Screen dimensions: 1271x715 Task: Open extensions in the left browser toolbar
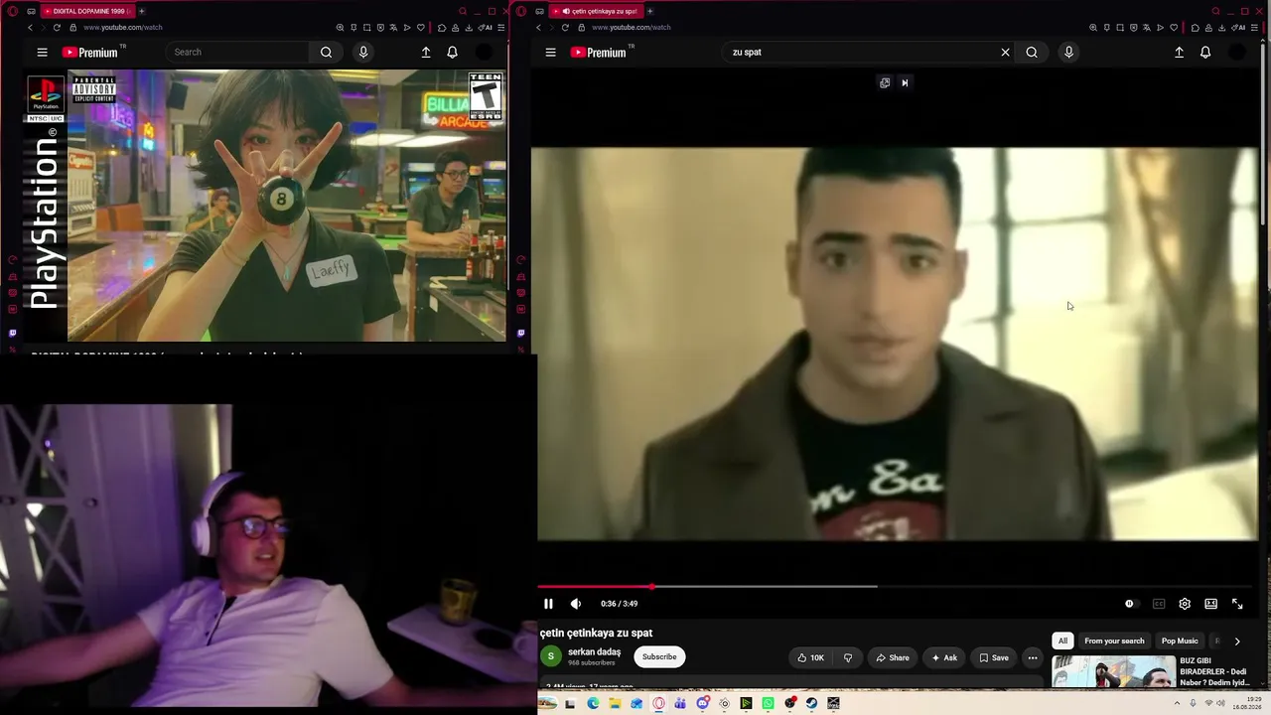tap(442, 27)
